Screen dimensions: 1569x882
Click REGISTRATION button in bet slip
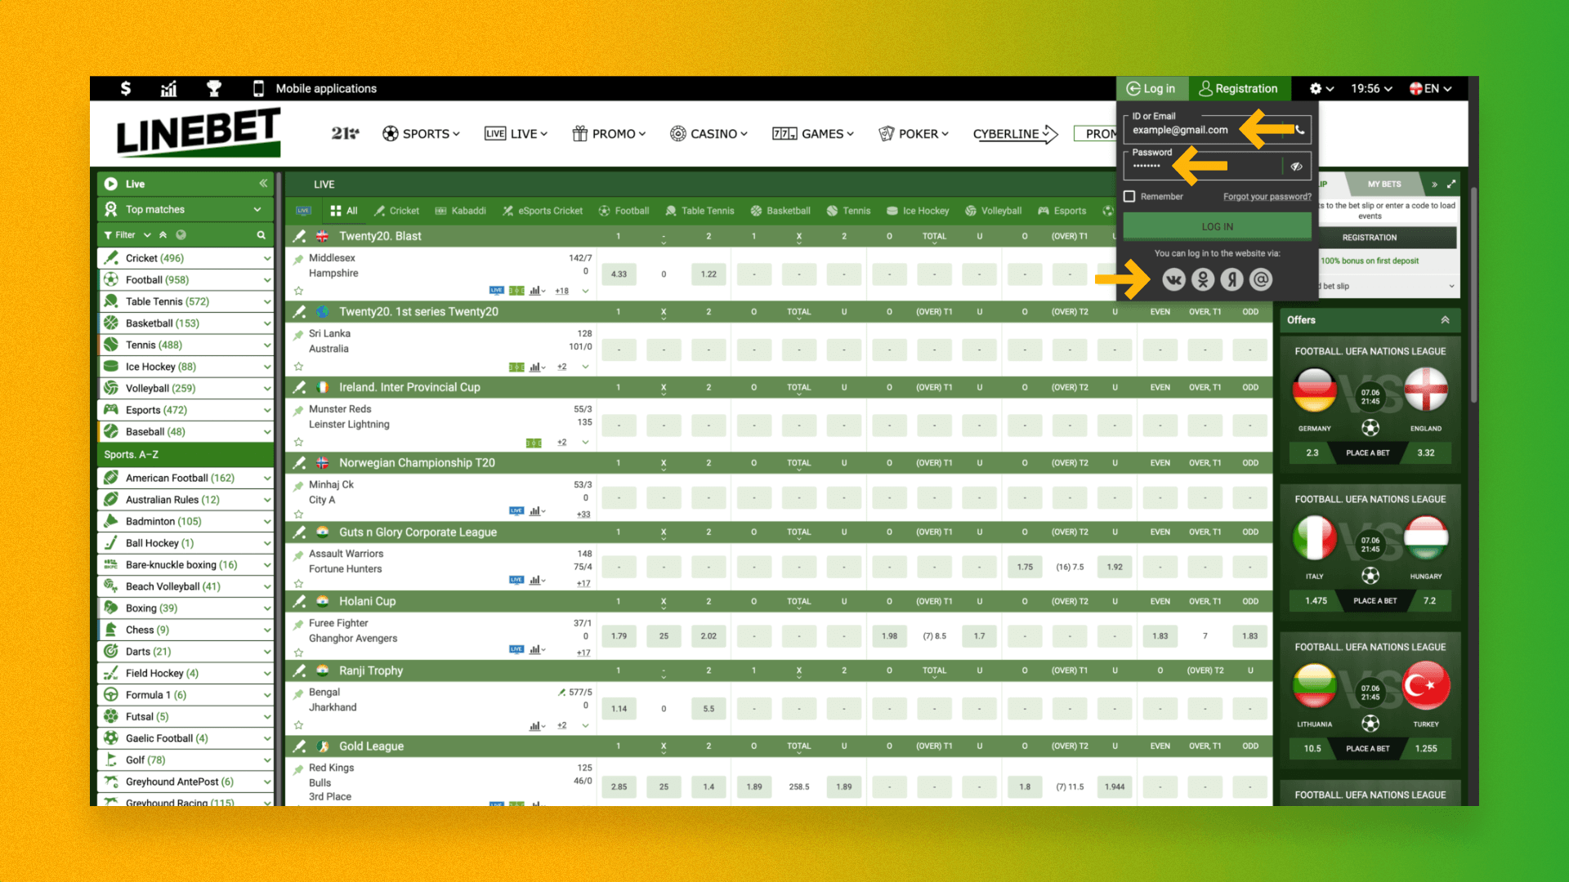pos(1369,238)
